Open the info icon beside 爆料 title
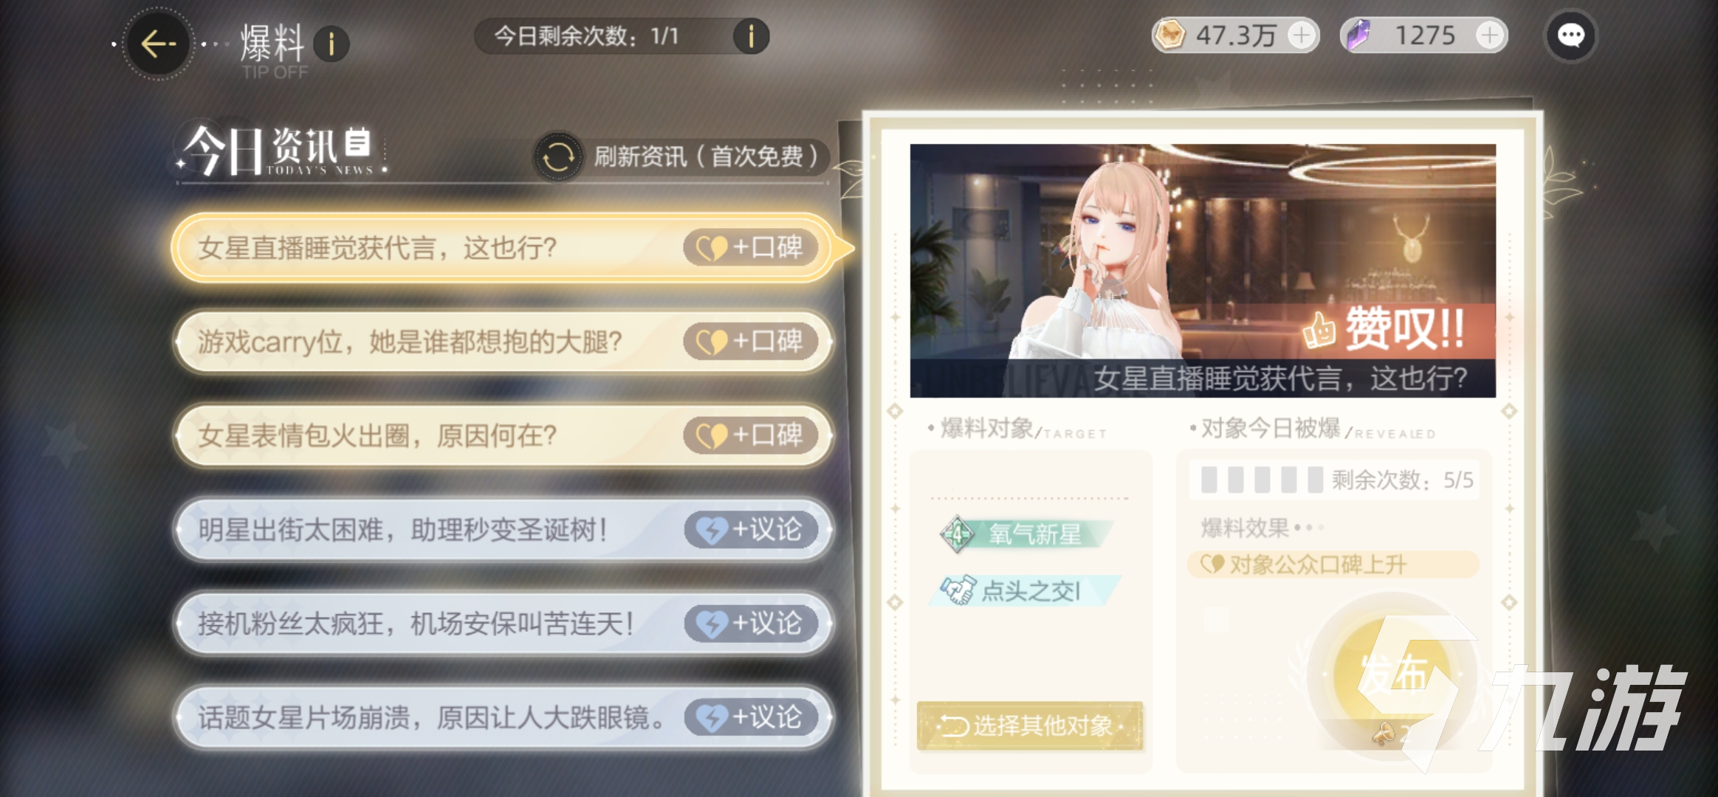This screenshot has height=797, width=1718. pyautogui.click(x=331, y=44)
